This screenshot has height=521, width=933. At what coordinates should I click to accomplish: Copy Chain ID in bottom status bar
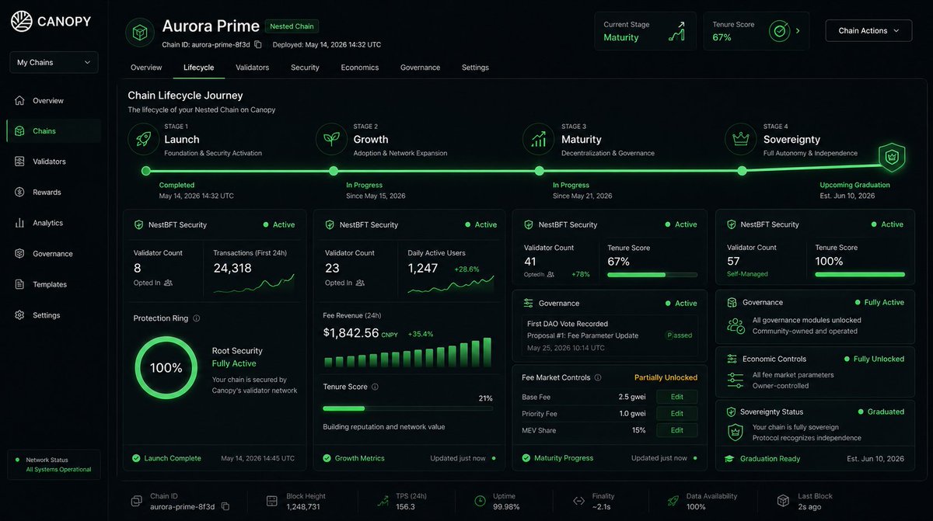[225, 506]
